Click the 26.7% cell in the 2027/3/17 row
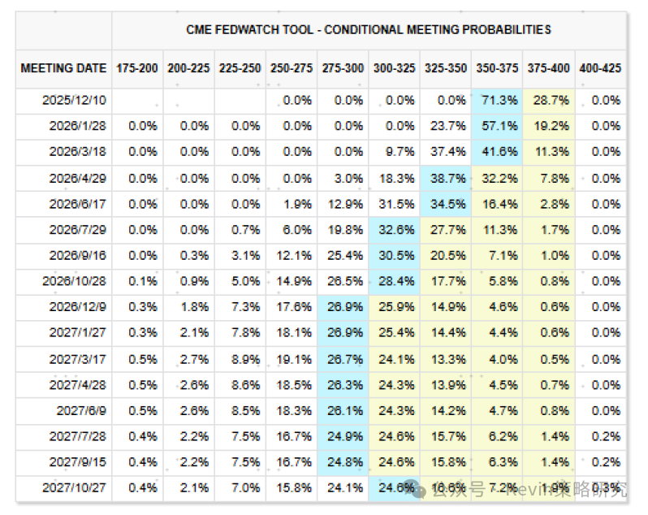Image resolution: width=648 pixels, height=515 pixels. pos(343,360)
